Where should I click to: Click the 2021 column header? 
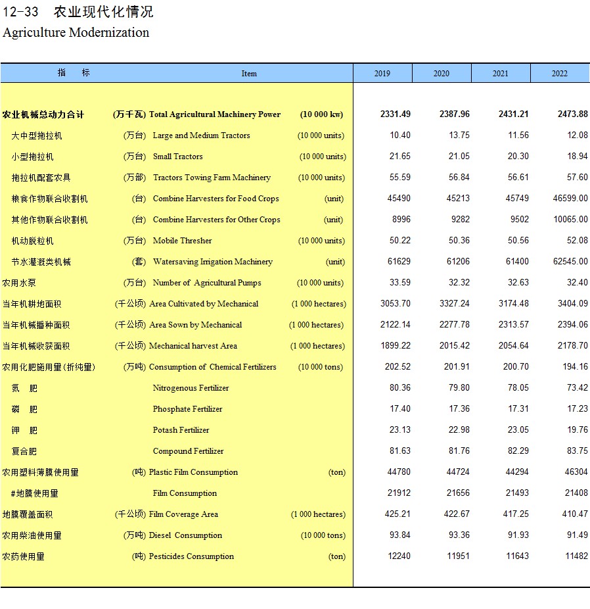tap(501, 74)
